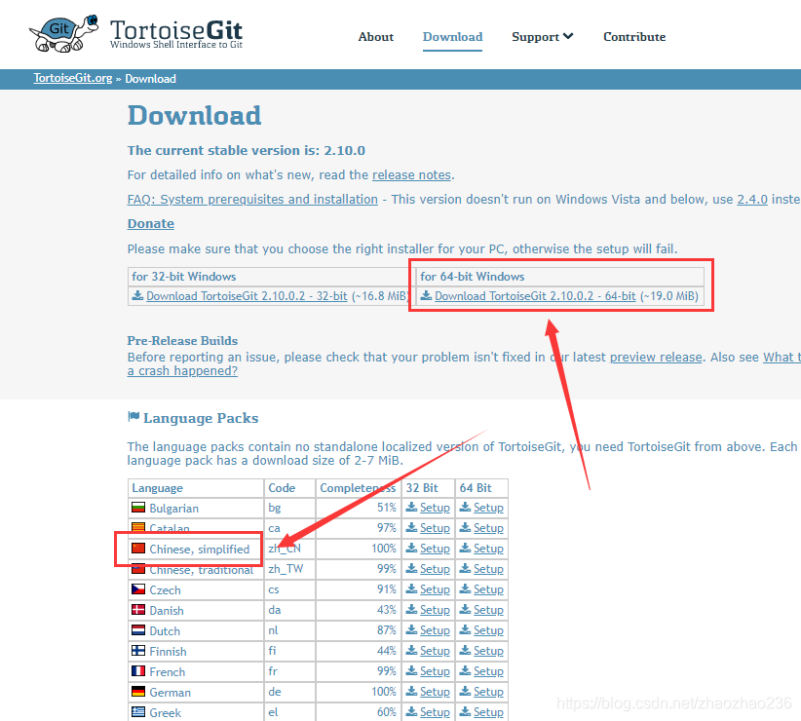Download Czech 32 Bit Setup
This screenshot has height=721, width=801.
(435, 589)
